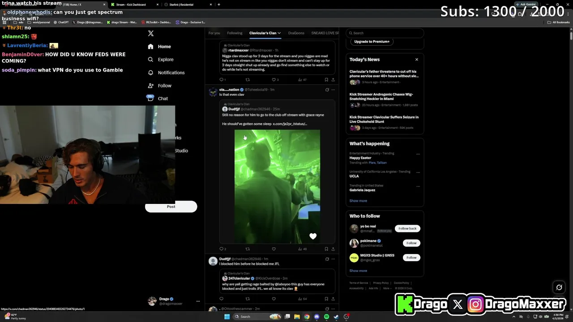573x322 pixels.
Task: Open Drago account menu ellipsis
Action: pyautogui.click(x=198, y=301)
